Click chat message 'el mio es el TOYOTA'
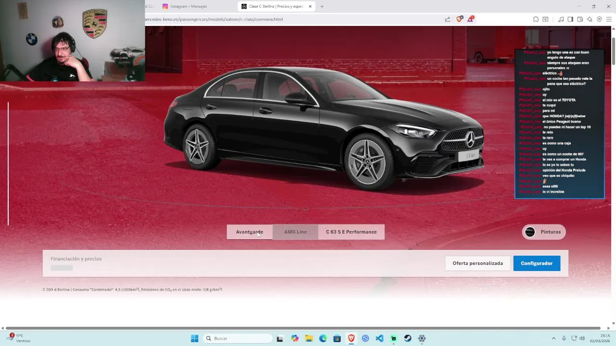 pos(559,100)
